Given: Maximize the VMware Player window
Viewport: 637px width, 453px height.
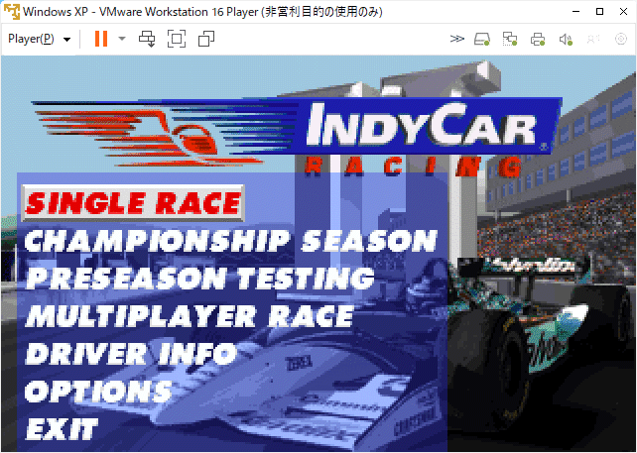Looking at the screenshot, I should click(599, 11).
